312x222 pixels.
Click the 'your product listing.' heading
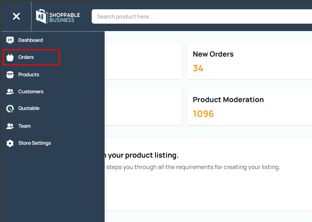click(143, 155)
